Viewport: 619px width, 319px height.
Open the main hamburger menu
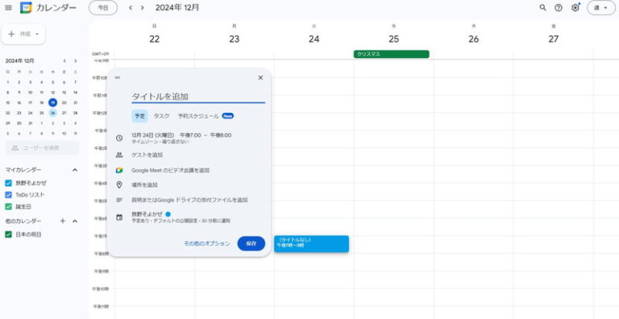click(8, 7)
